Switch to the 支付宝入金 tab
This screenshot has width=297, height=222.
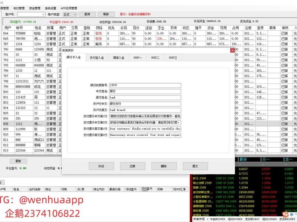point(97,58)
